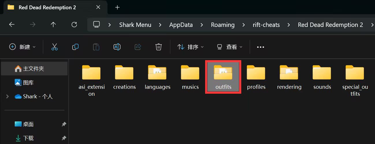Screen dimensions: 375x144
Task: Open the musics folder
Action: point(190,77)
